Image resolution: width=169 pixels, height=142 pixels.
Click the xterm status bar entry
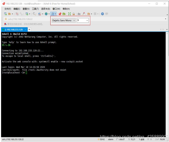(111, 139)
